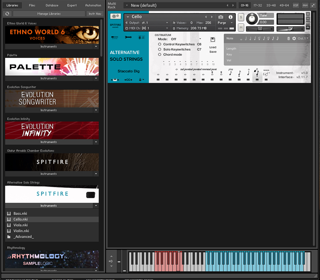
Task: Click the keyboard keyswitch icon
Action: [x=115, y=80]
